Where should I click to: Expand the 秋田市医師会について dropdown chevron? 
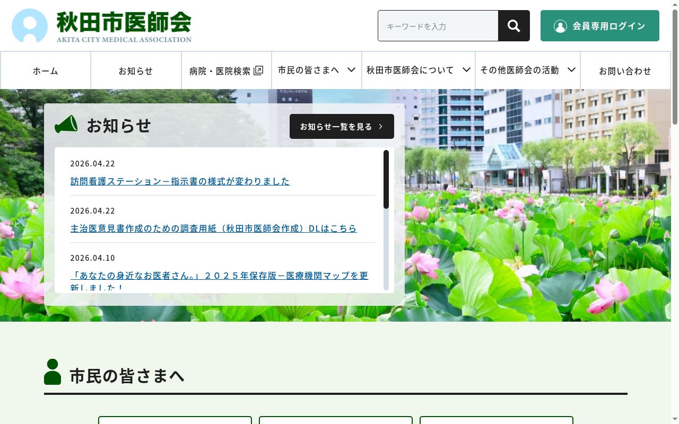466,70
